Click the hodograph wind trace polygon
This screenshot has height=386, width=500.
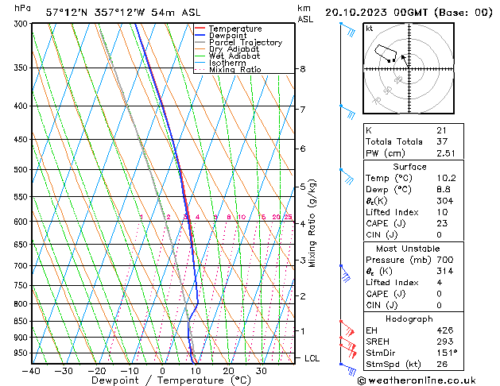pos(386,53)
